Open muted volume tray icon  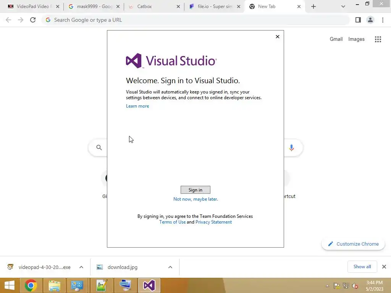(355, 286)
